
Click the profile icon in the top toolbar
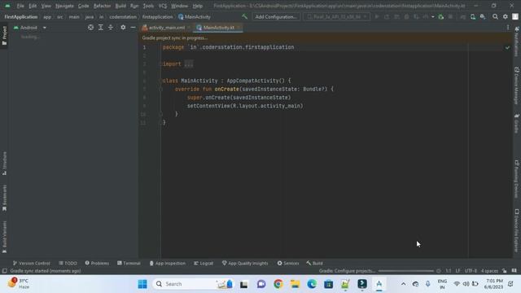(515, 16)
